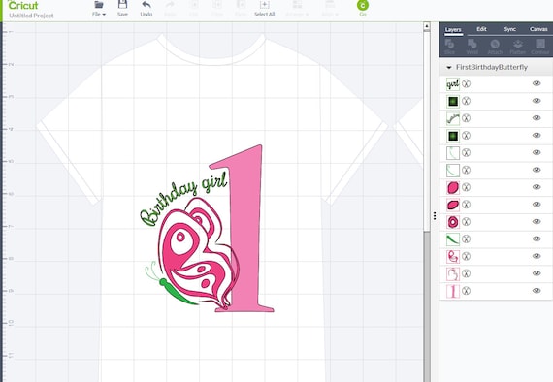The height and width of the screenshot is (382, 553).
Task: Select the number 1 layer thumbnail
Action: point(453,291)
